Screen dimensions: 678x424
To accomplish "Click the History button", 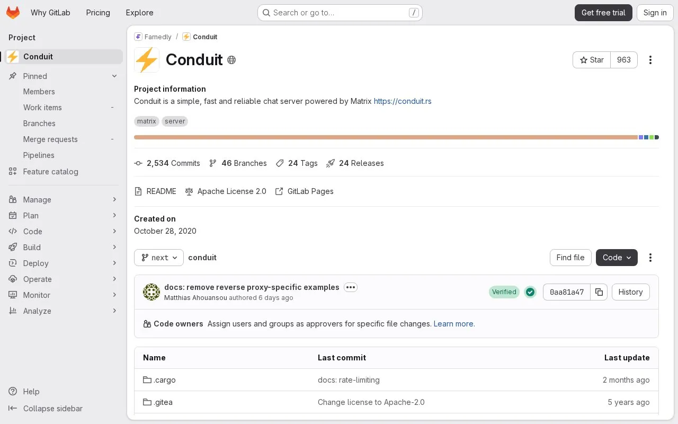I will tap(630, 292).
